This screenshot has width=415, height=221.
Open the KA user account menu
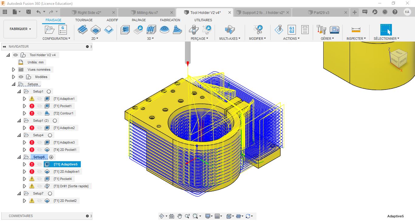(x=407, y=12)
